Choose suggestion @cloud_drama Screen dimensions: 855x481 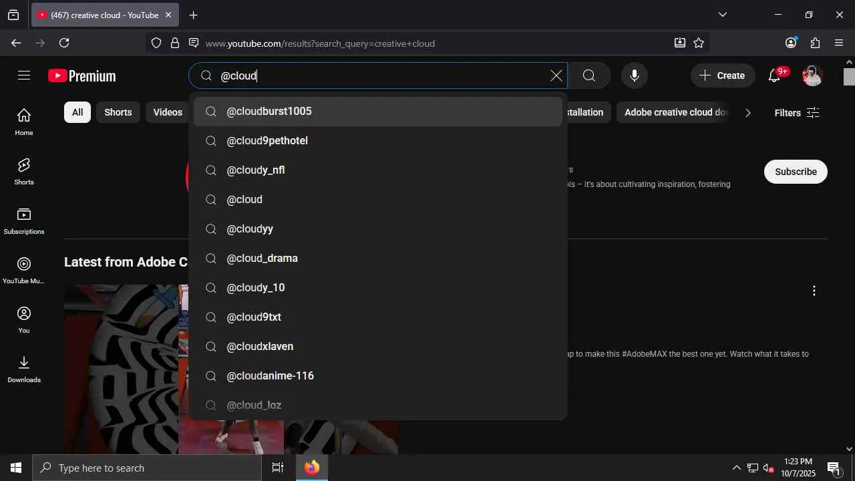pyautogui.click(x=378, y=259)
